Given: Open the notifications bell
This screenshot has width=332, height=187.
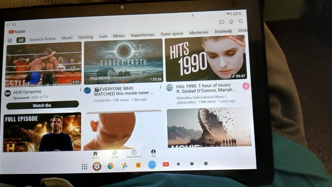Looking at the screenshot, I should (231, 21).
